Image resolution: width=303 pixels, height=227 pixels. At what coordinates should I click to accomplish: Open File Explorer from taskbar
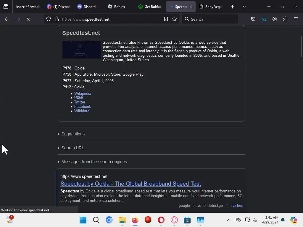click(122, 220)
